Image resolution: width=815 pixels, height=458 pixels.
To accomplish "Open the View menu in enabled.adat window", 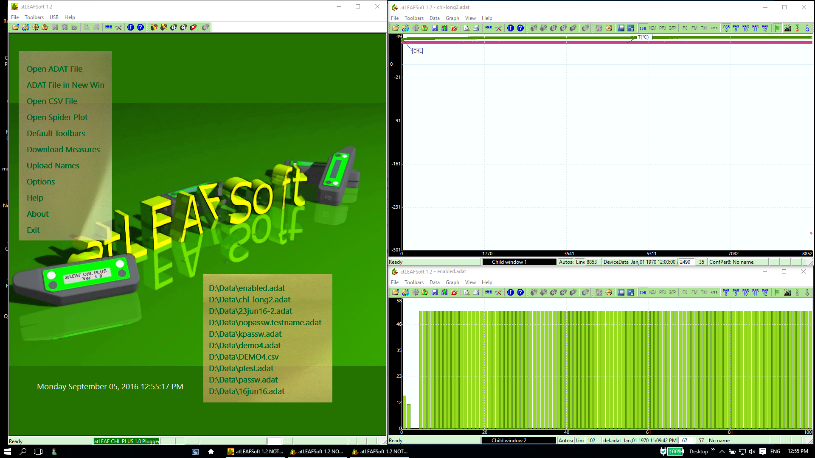I will 470,282.
